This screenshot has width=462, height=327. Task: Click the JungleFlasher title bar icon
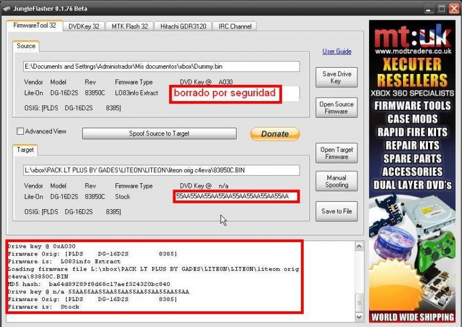coord(7,9)
